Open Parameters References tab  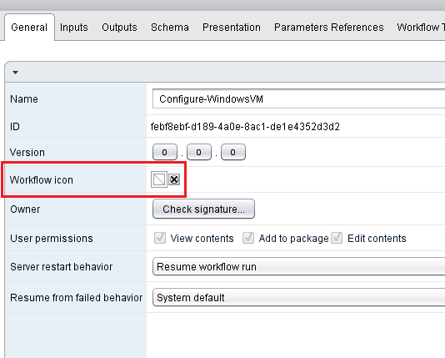tap(328, 28)
